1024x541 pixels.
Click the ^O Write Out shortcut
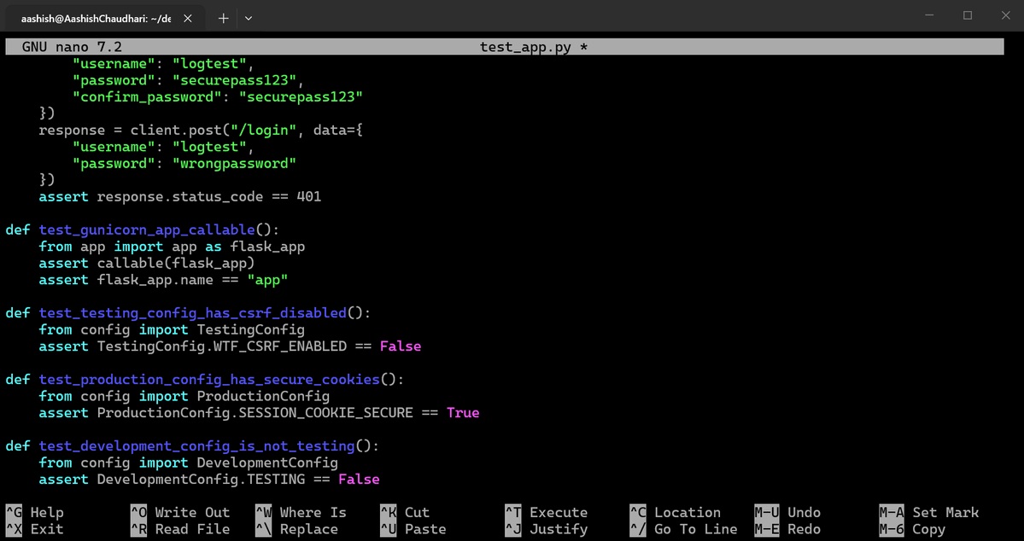click(180, 512)
